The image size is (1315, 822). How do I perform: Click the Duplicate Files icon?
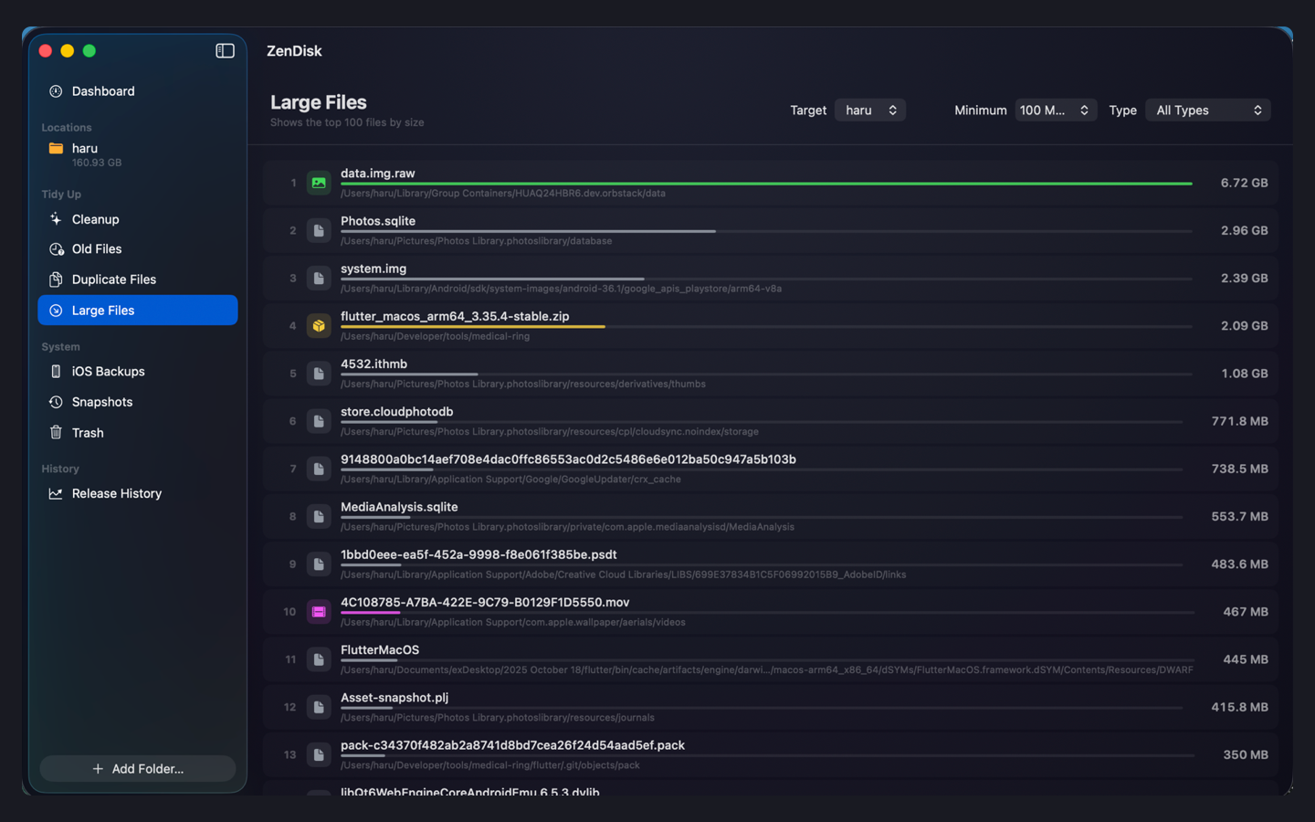(56, 279)
